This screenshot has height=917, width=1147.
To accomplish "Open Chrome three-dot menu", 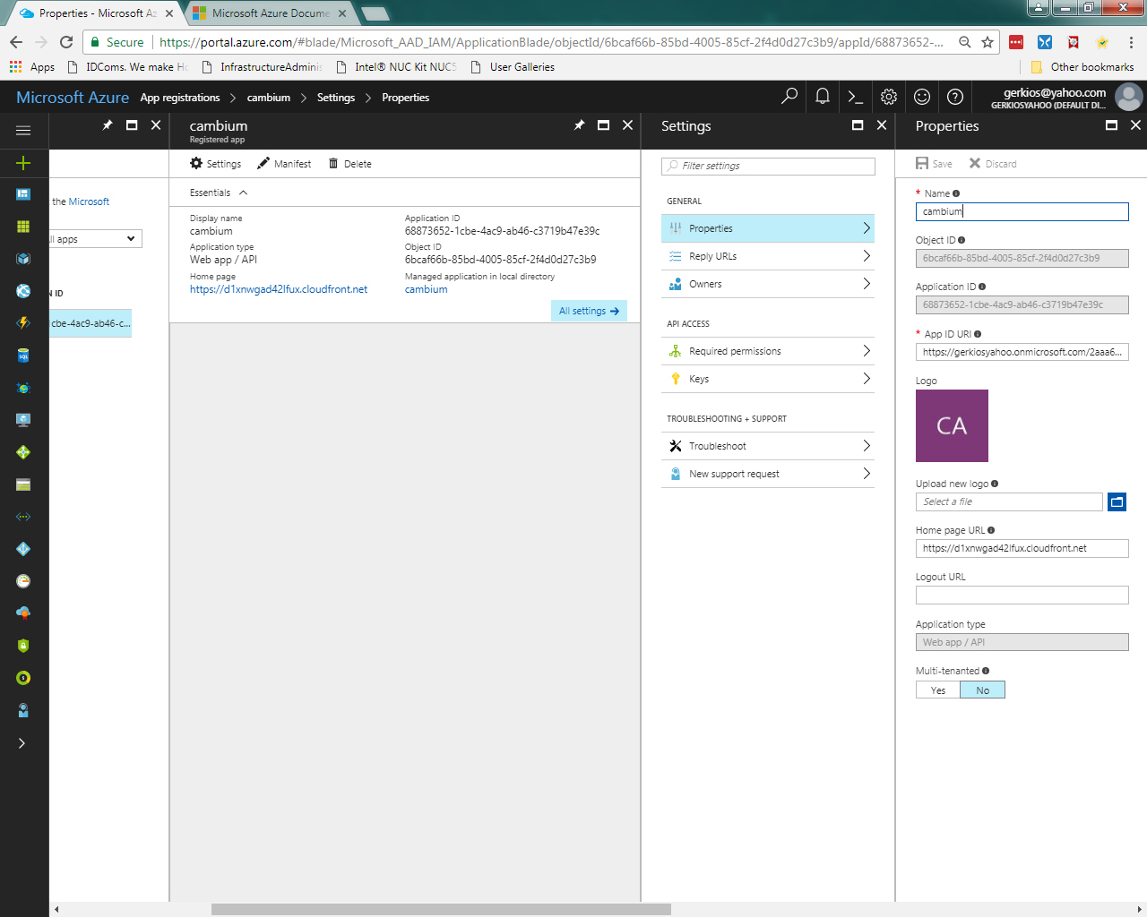I will (1131, 42).
